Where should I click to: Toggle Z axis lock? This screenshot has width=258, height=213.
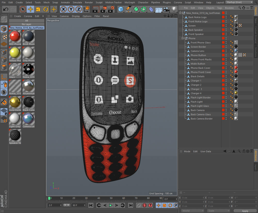pyautogui.click(x=79, y=9)
